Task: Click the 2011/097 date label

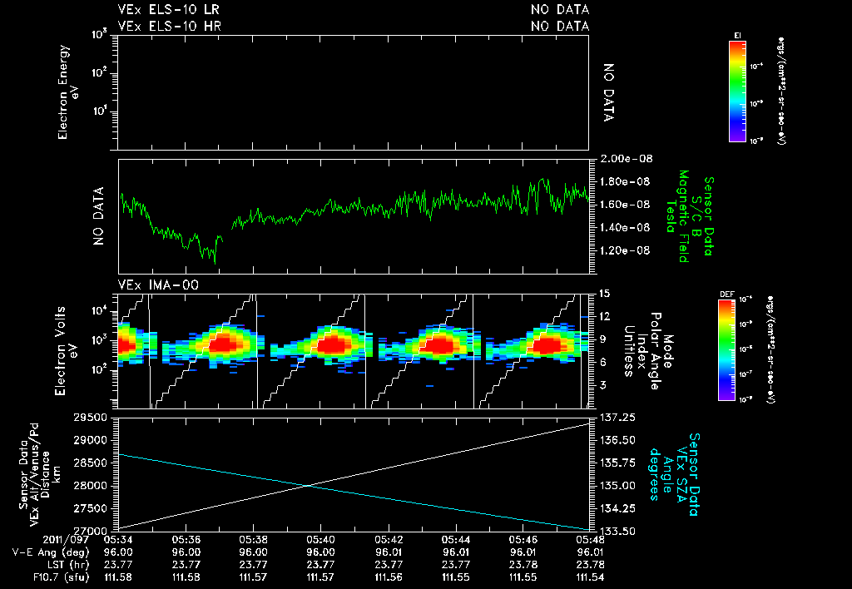Action: tap(66, 540)
